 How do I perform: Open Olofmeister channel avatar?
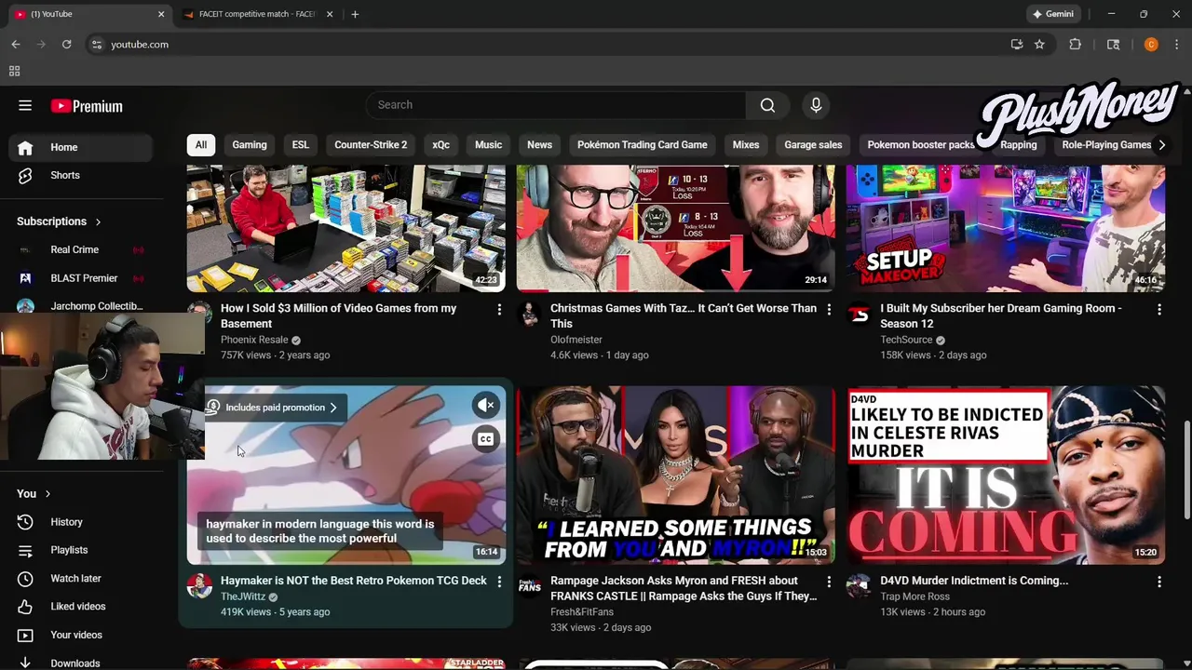pos(530,314)
